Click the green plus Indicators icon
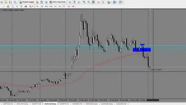 [x=108, y=2]
